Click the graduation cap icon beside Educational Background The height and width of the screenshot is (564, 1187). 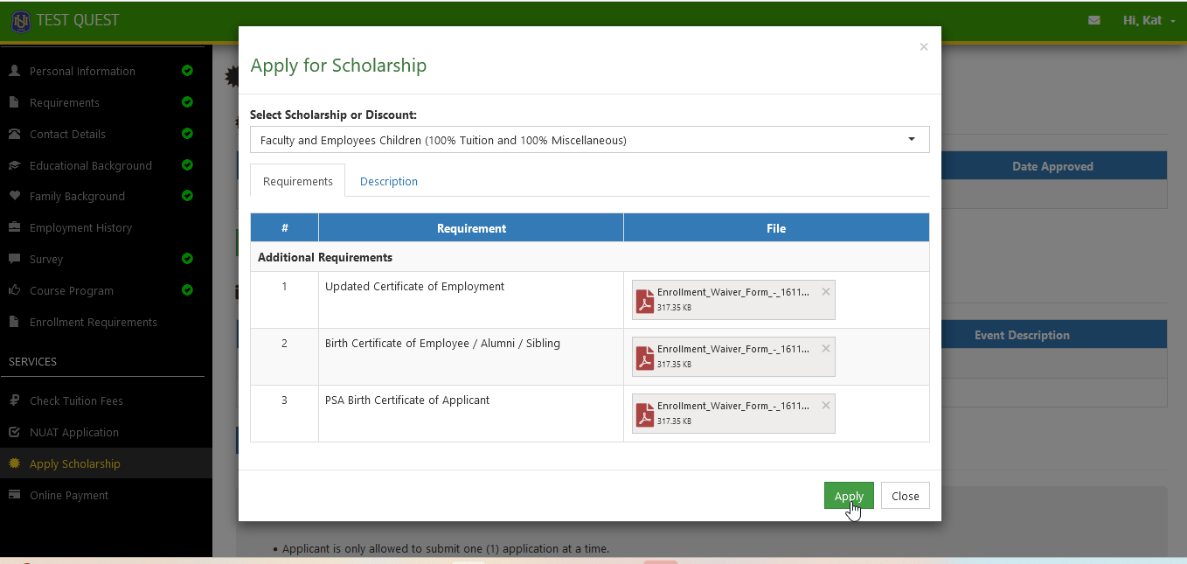tap(14, 165)
